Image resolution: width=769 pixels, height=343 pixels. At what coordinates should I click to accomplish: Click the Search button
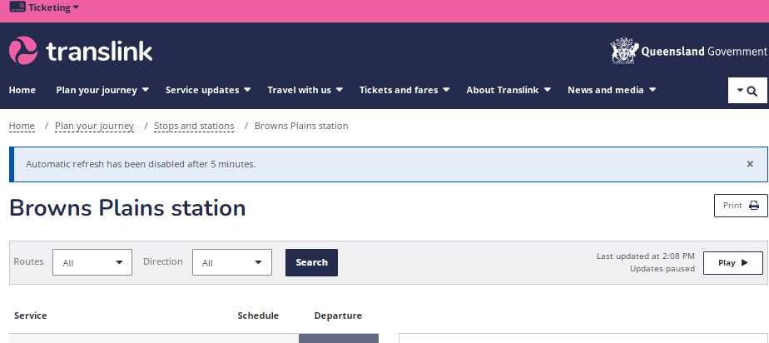[311, 262]
